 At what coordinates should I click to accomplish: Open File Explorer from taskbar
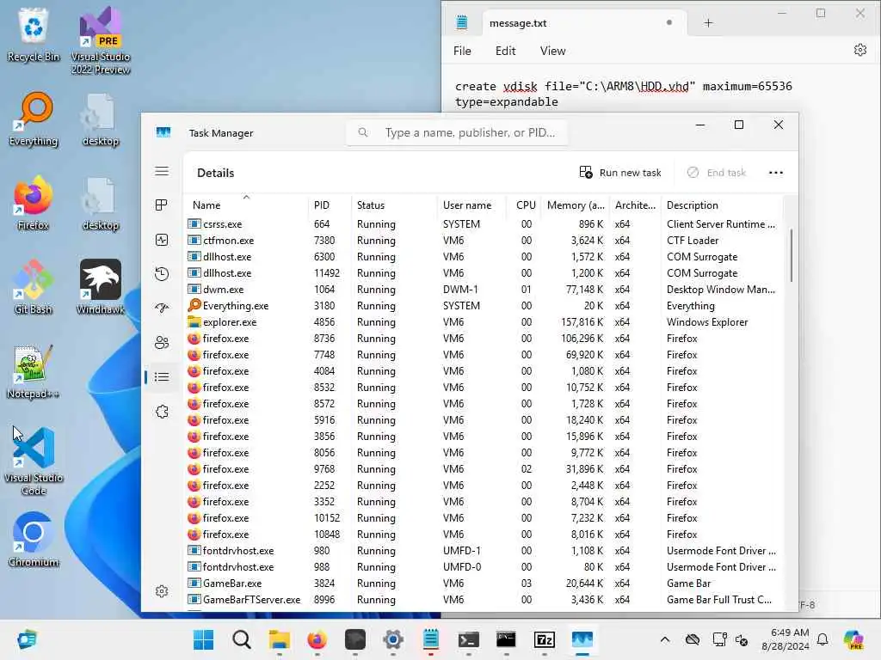280,639
